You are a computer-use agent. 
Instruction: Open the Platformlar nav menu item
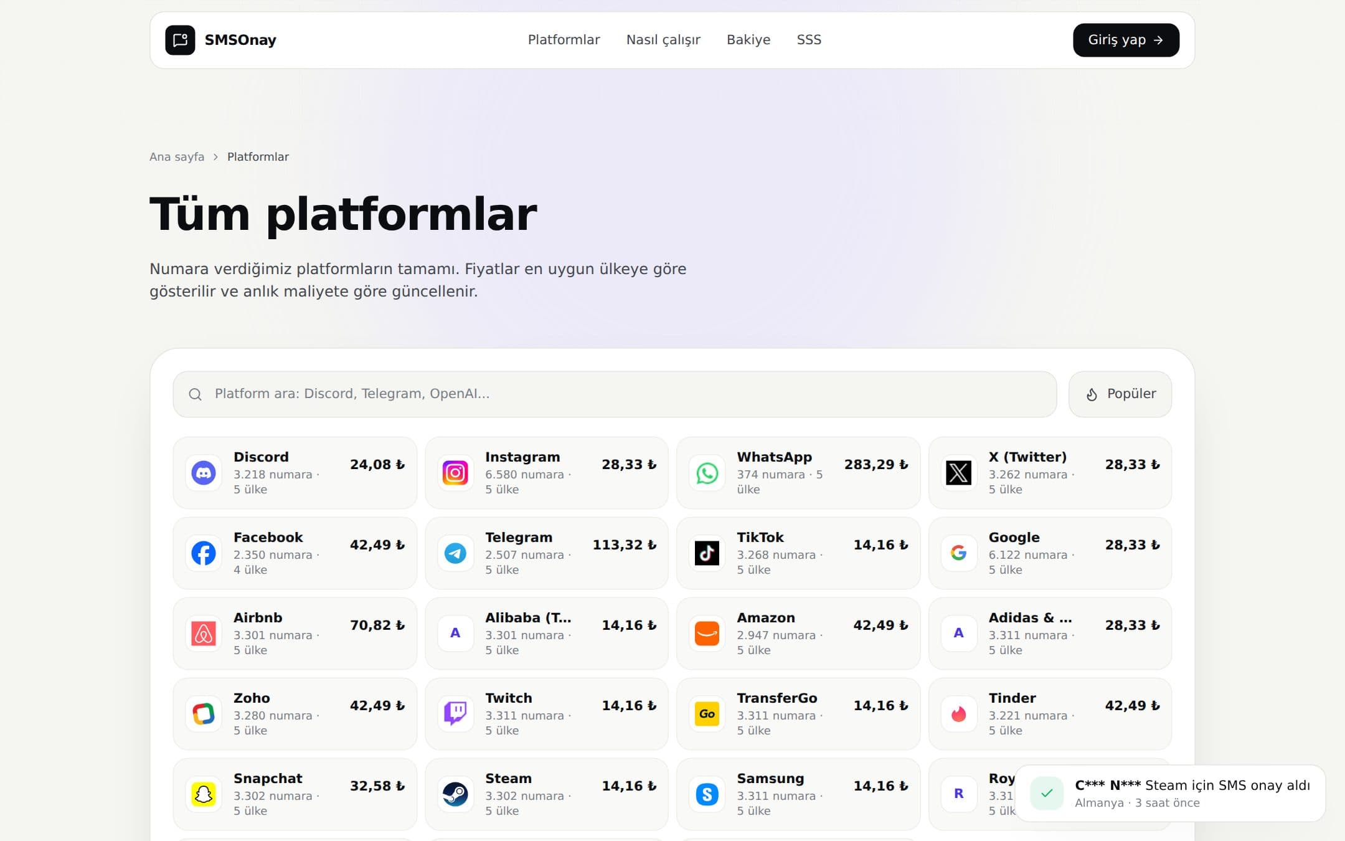564,40
